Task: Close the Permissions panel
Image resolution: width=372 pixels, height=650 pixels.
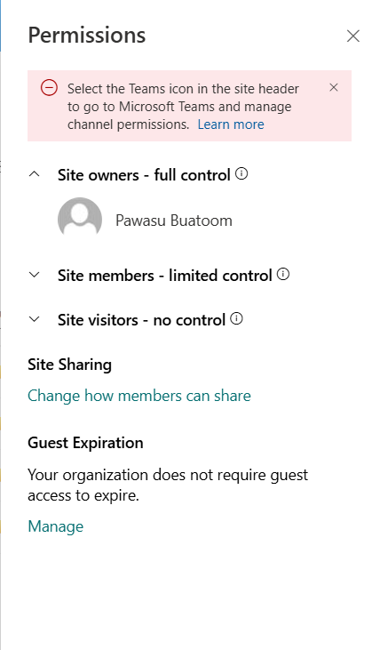Action: pyautogui.click(x=353, y=36)
